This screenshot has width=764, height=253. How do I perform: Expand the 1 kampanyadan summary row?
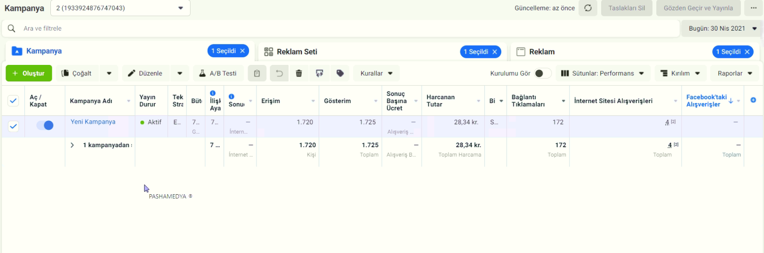72,145
